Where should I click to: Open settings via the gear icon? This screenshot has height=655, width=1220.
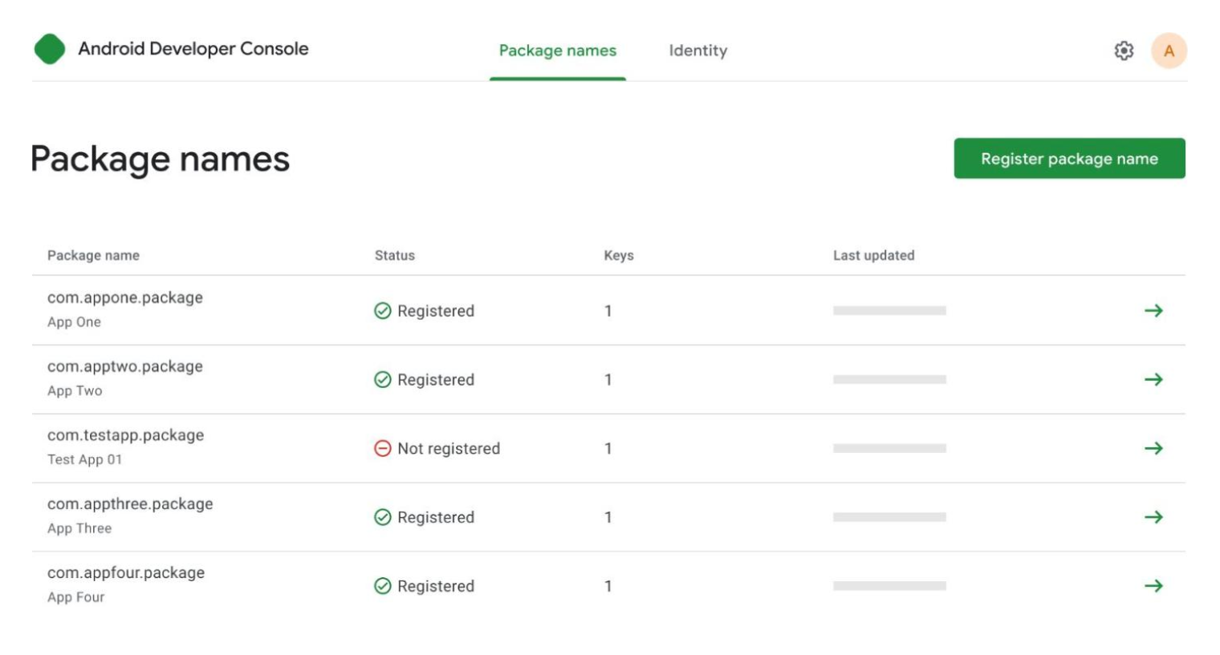coord(1124,51)
